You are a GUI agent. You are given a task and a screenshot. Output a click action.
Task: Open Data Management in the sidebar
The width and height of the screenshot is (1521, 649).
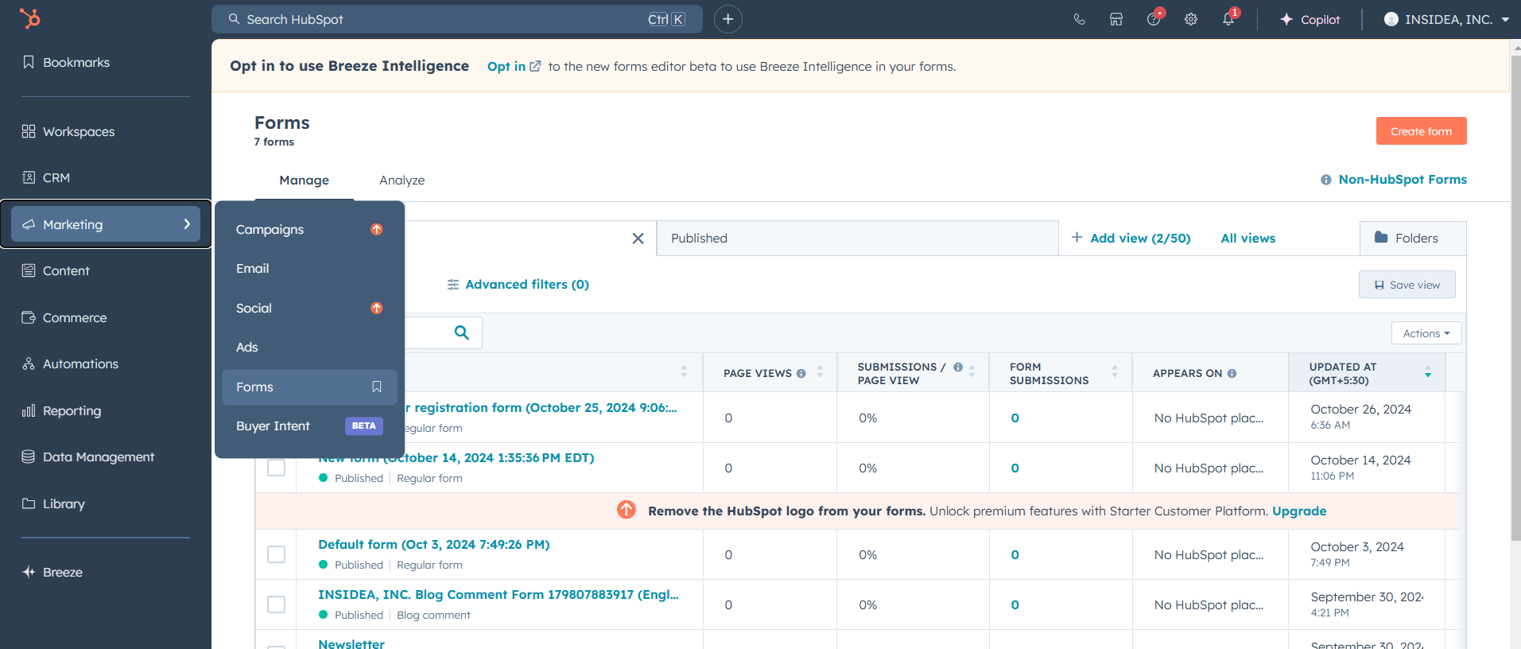coord(88,457)
